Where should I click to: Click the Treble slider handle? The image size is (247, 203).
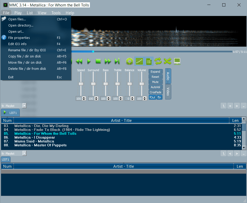coord(117,84)
